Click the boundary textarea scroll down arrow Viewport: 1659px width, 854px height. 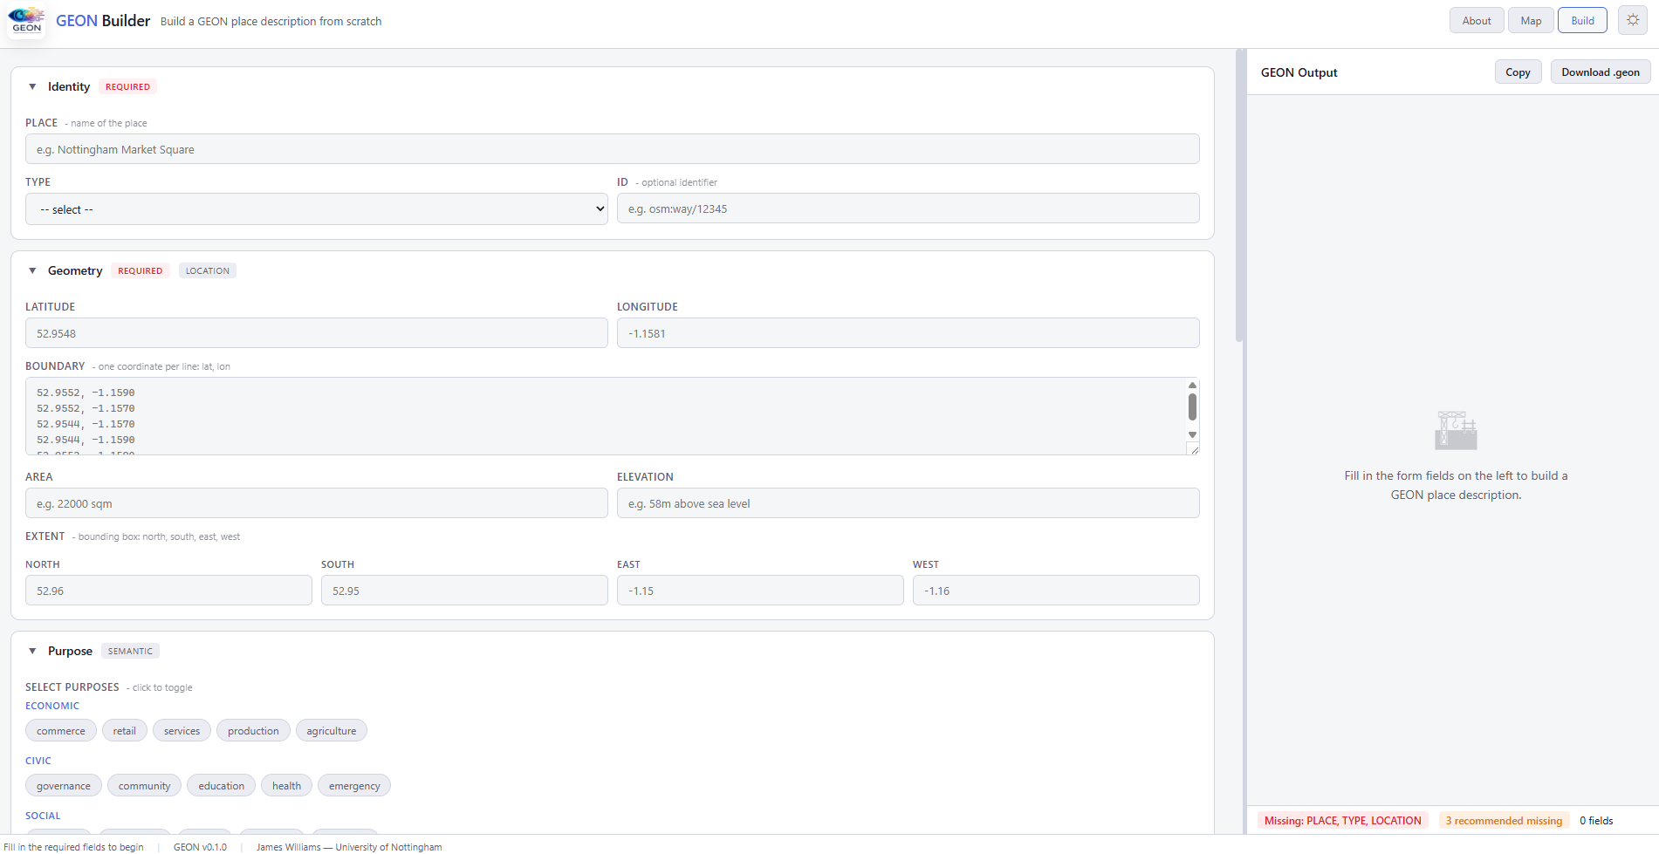[x=1192, y=434]
